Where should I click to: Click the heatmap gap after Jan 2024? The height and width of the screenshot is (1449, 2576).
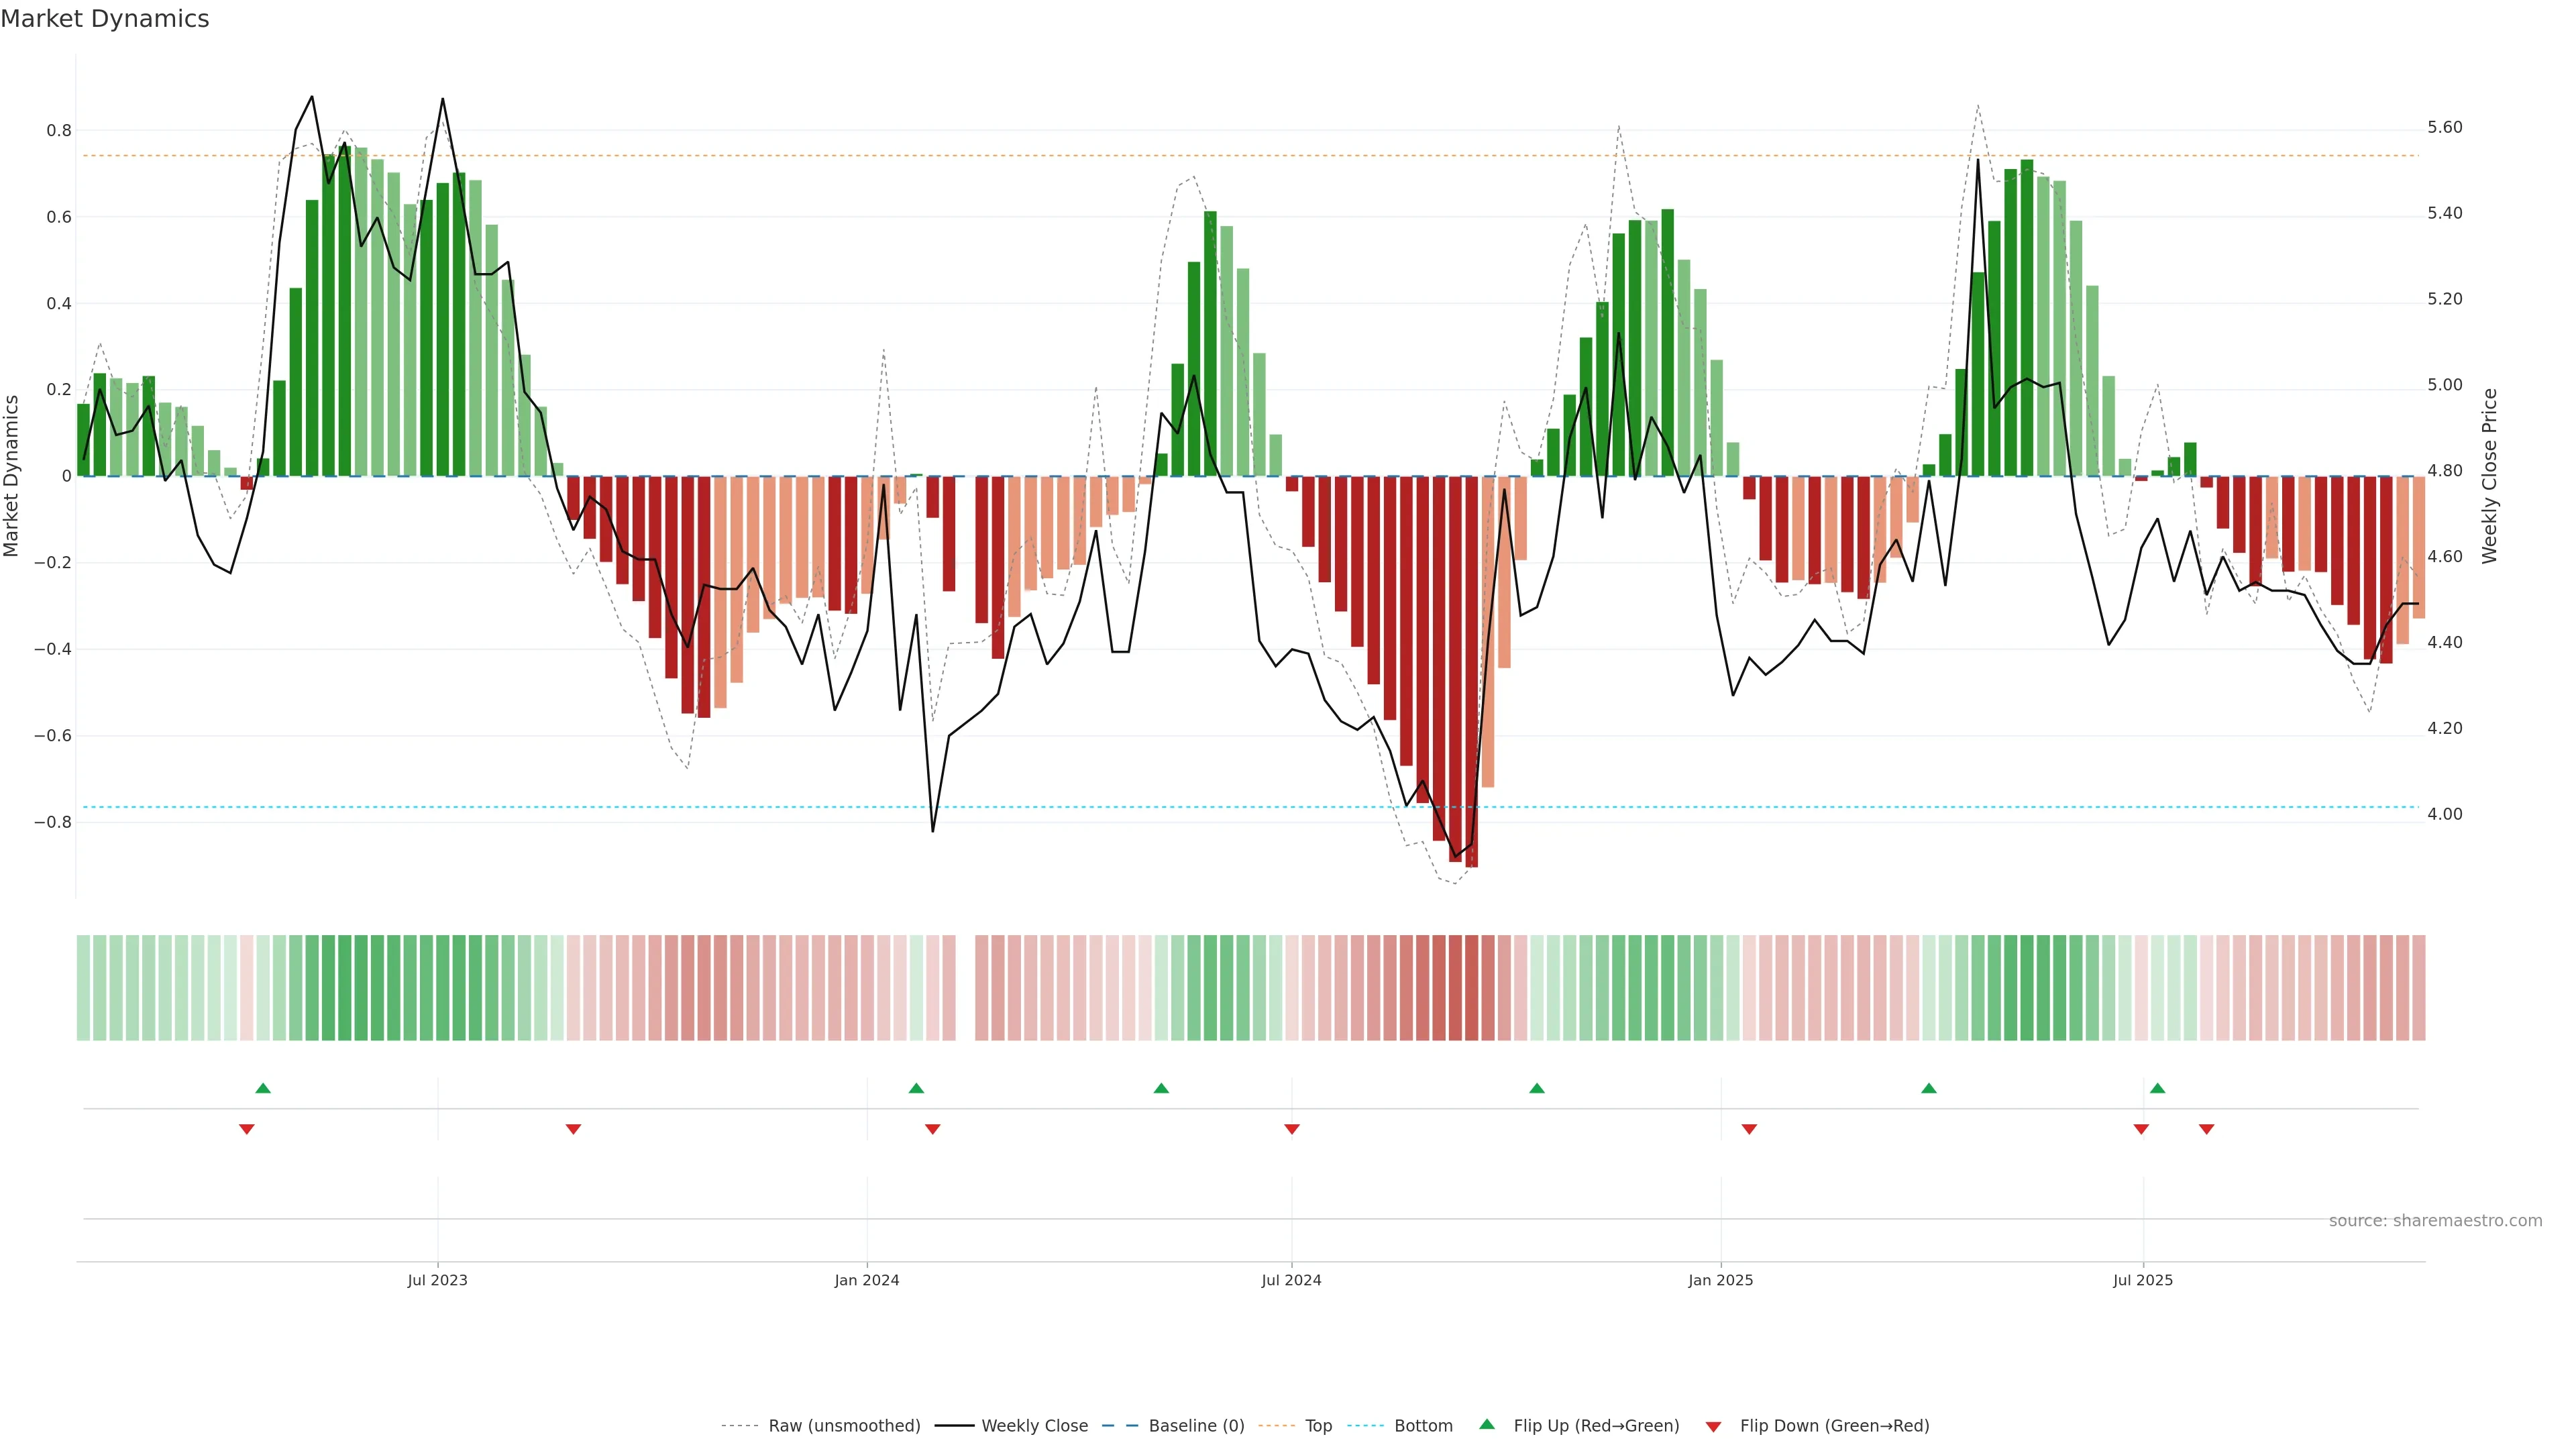[x=965, y=987]
